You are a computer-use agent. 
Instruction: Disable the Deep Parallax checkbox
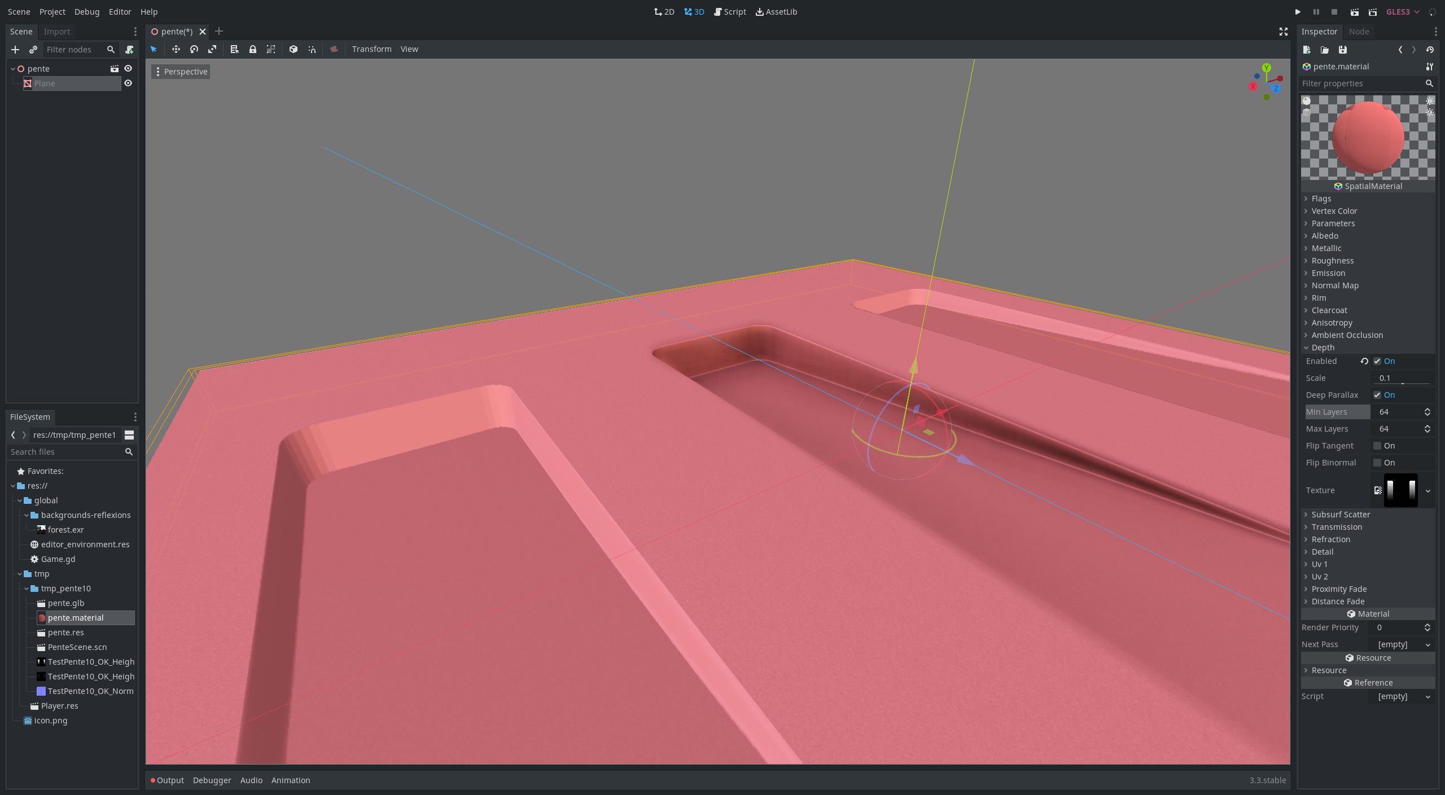tap(1376, 395)
